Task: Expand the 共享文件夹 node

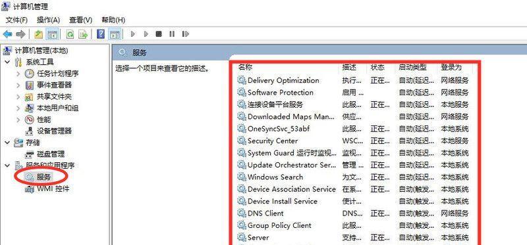Action: 18,97
